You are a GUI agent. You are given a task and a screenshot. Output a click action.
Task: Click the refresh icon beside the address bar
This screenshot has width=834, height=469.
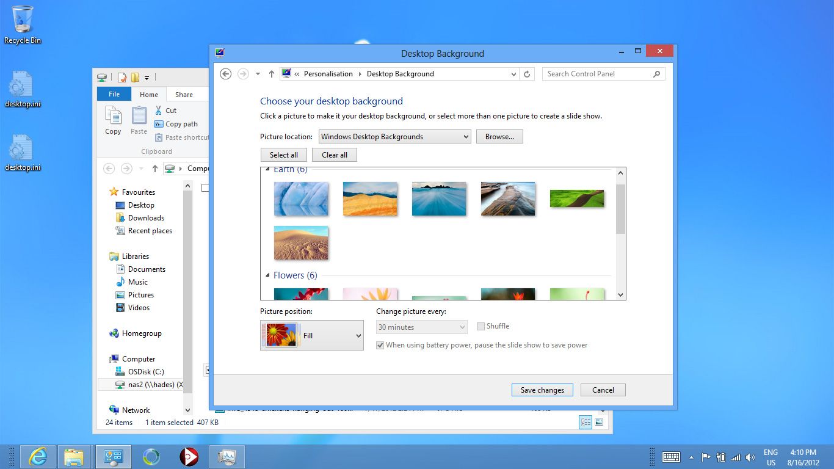[x=527, y=73]
